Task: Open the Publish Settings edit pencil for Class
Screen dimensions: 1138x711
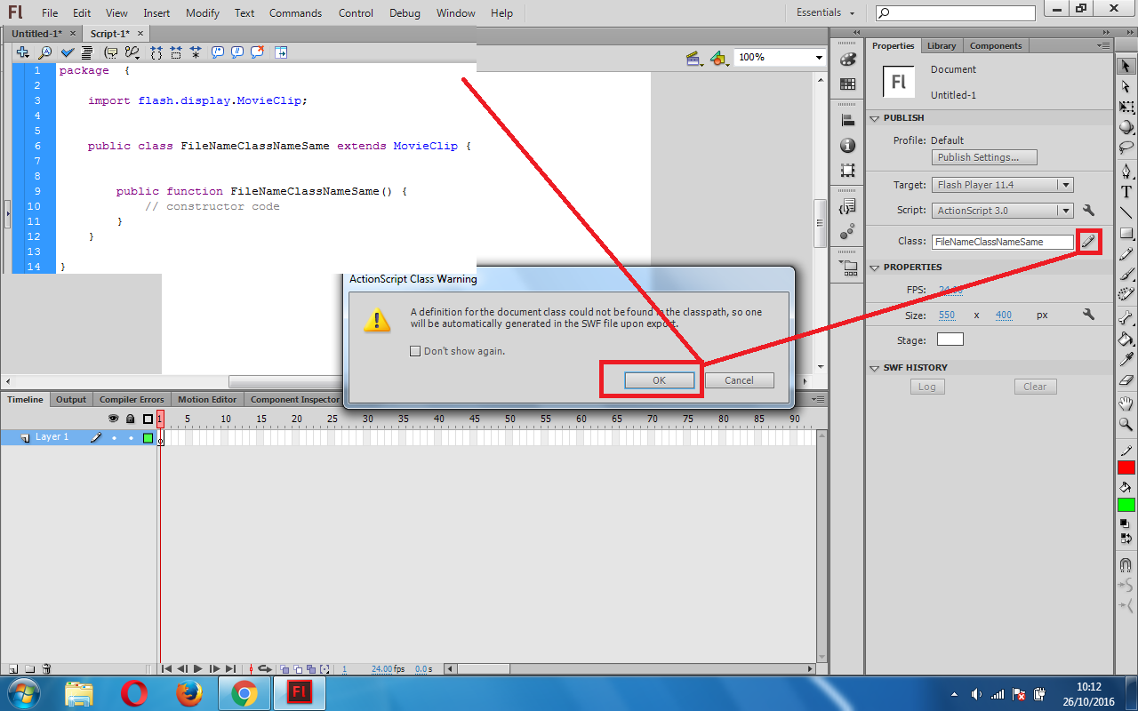Action: (1088, 241)
